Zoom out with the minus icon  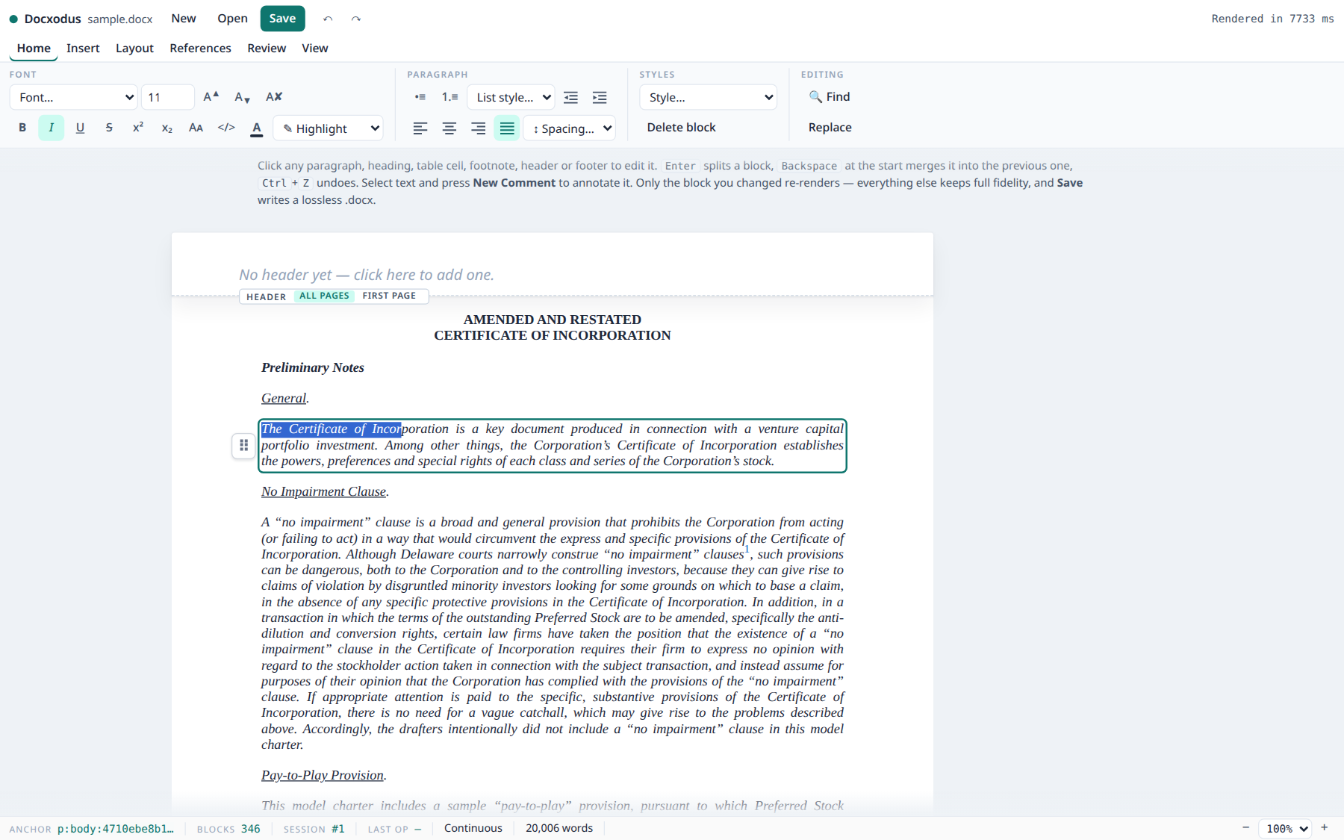1245,827
